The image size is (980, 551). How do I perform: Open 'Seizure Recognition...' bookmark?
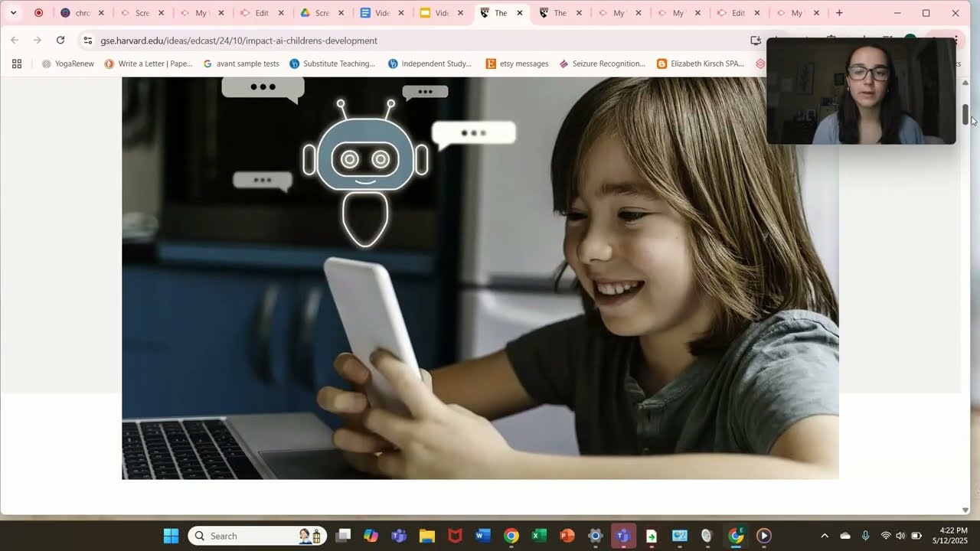(x=603, y=64)
